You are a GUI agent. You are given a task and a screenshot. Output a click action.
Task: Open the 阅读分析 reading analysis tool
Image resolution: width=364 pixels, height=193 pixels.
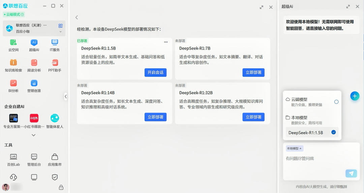coord(34,63)
